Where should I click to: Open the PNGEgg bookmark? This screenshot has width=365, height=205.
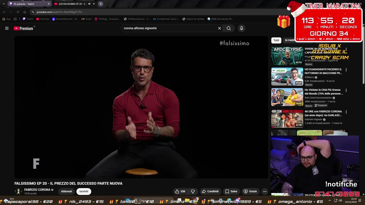(x=107, y=19)
